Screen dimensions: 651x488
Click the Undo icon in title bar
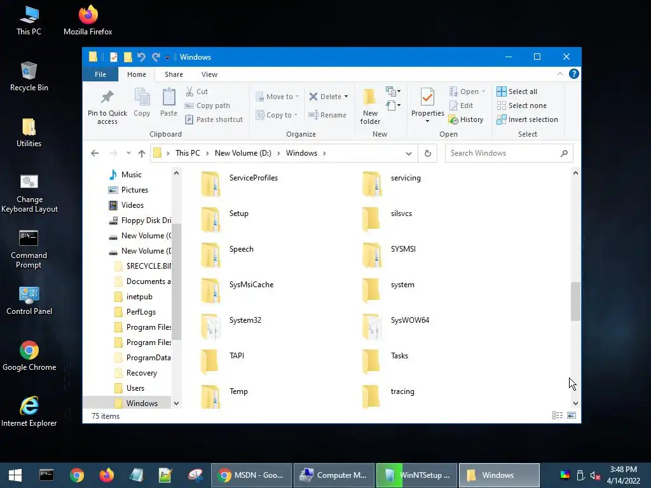[141, 57]
